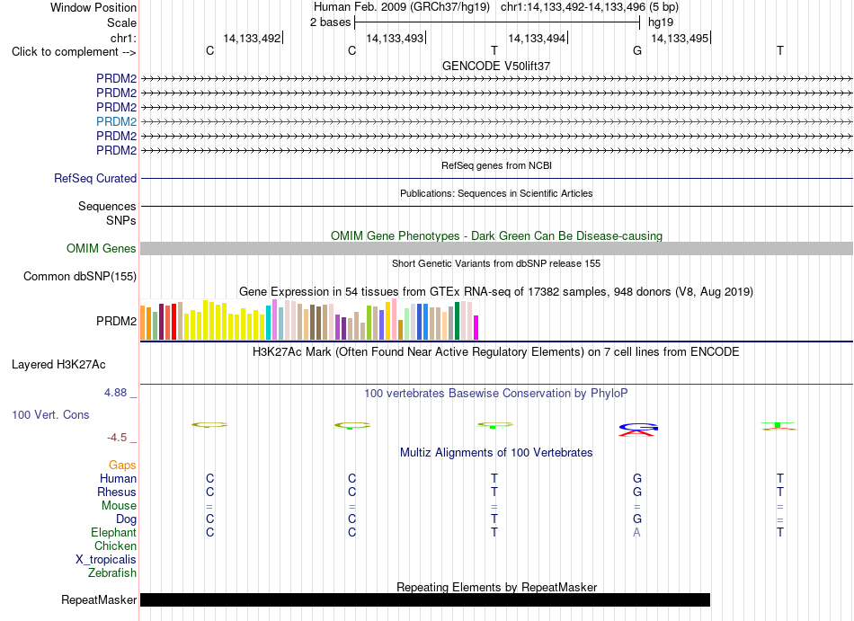
Task: Click the Layered H3K27Ac track label
Action: [x=58, y=364]
